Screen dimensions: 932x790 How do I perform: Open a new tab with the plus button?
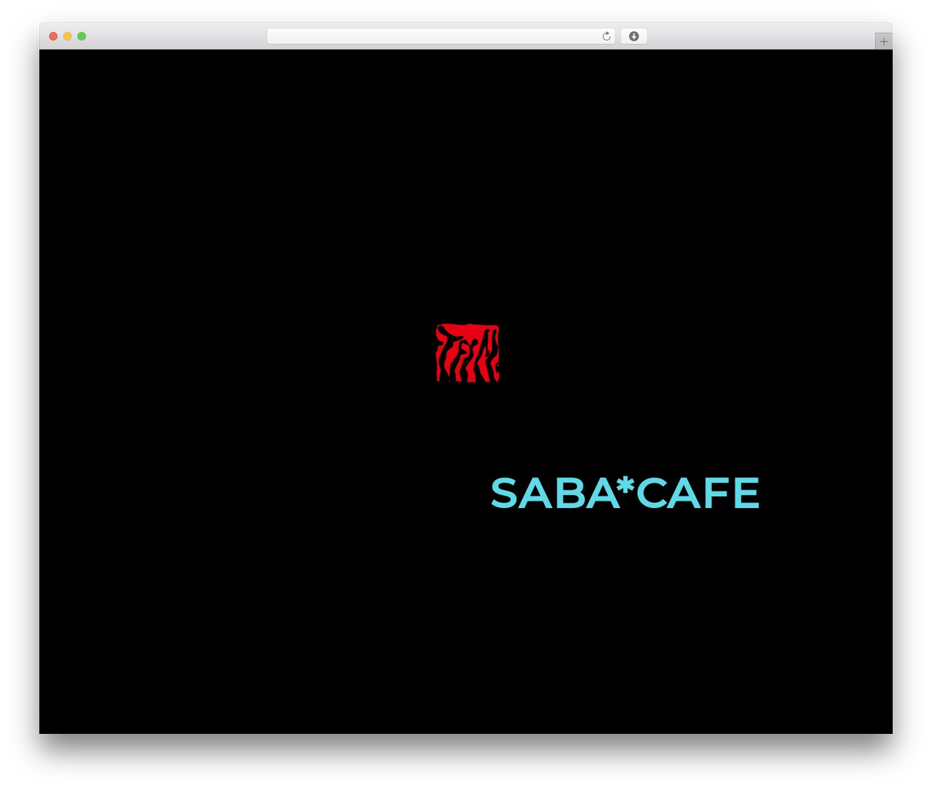pos(883,42)
